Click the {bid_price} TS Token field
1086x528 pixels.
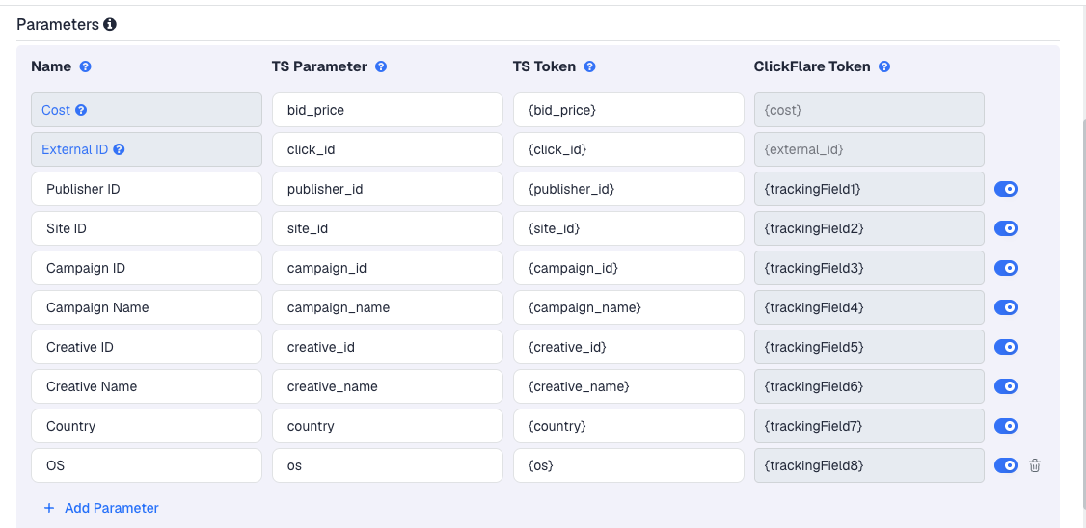629,110
